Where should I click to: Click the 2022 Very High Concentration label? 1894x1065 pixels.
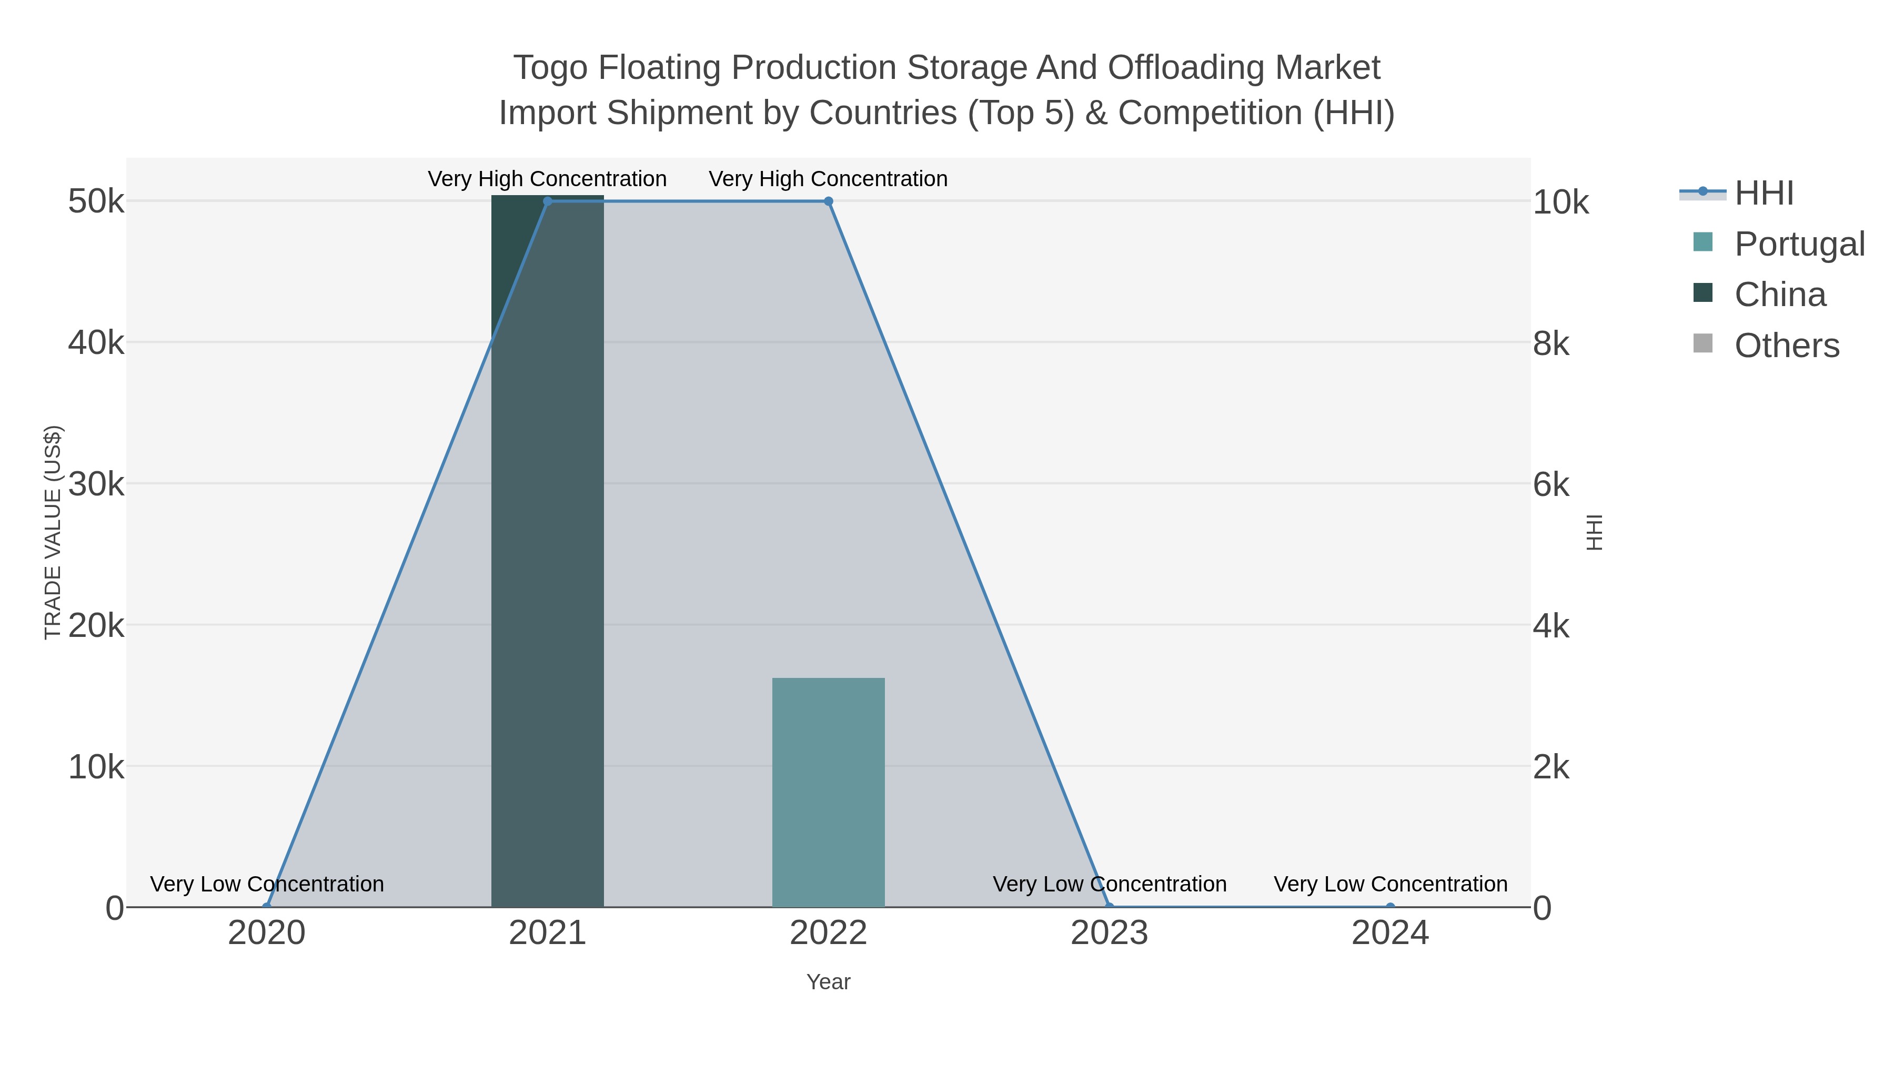[829, 179]
